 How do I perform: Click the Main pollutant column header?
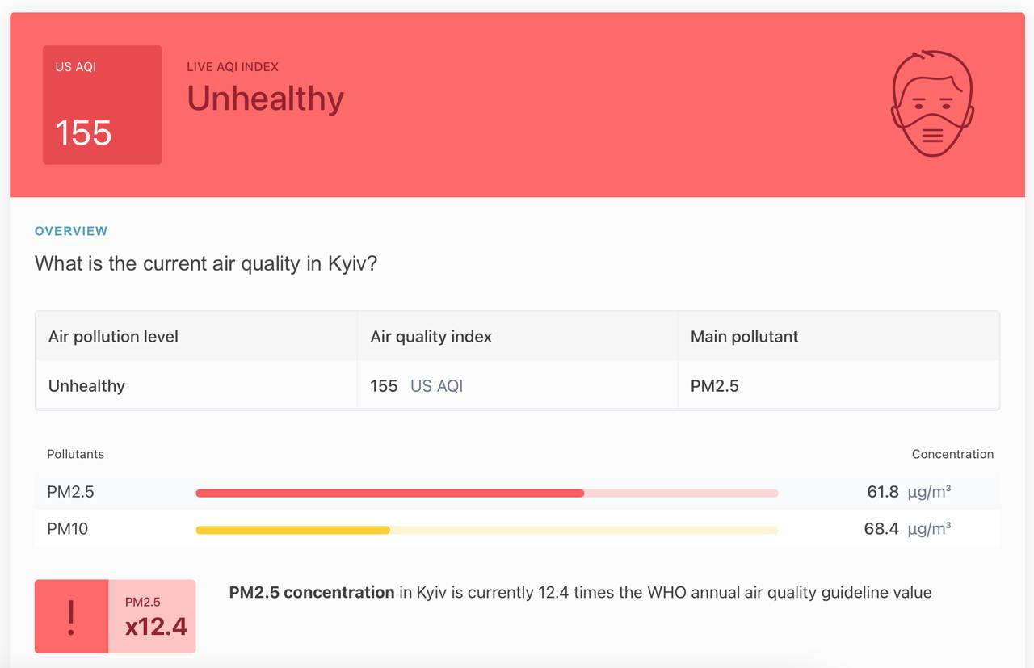tap(744, 337)
